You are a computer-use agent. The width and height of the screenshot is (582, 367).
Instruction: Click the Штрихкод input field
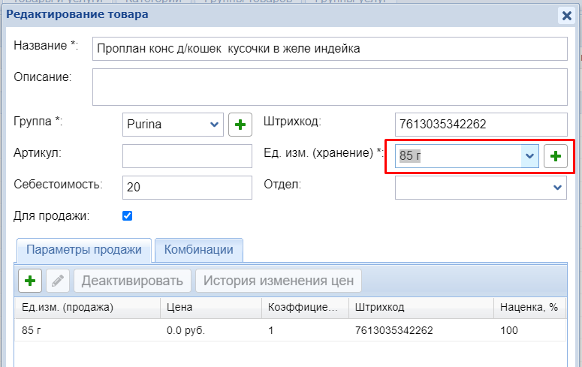[481, 125]
